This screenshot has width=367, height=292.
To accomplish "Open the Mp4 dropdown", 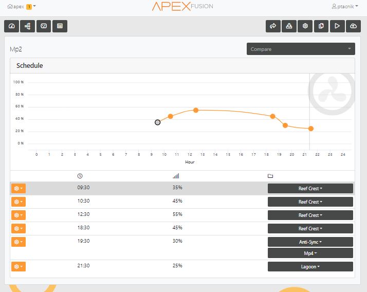I will (x=310, y=253).
